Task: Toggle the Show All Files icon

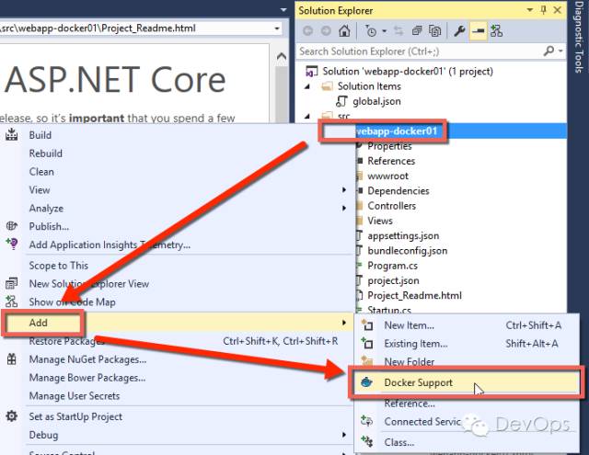Action: click(x=434, y=31)
